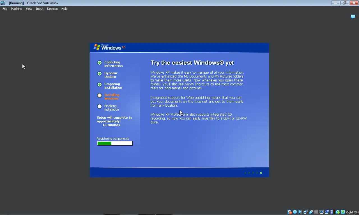Click the network adapter status icon
This screenshot has height=215, width=359.
[305, 212]
